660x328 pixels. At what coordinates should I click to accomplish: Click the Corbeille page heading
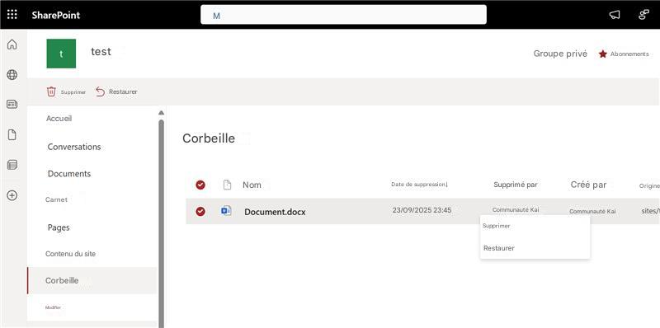pos(209,138)
